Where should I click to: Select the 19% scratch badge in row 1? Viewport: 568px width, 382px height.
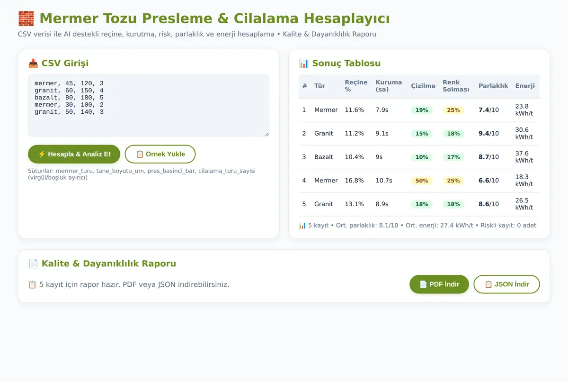tap(422, 110)
